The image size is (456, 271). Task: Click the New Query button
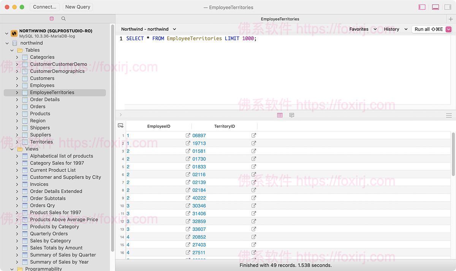pyautogui.click(x=78, y=7)
